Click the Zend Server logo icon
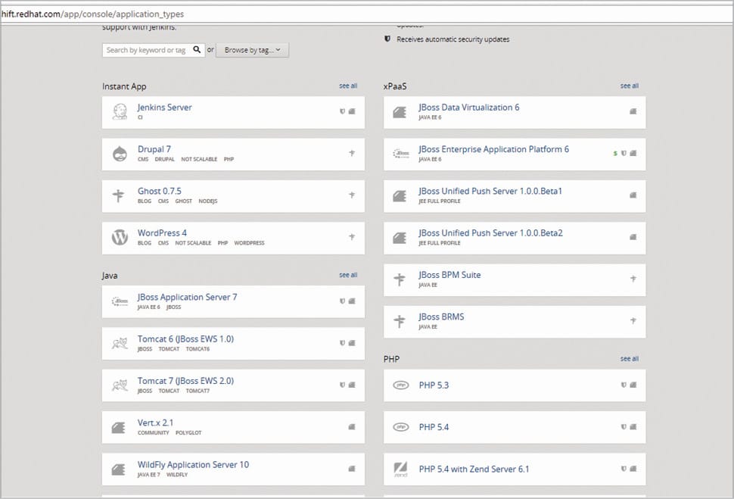 pos(400,469)
